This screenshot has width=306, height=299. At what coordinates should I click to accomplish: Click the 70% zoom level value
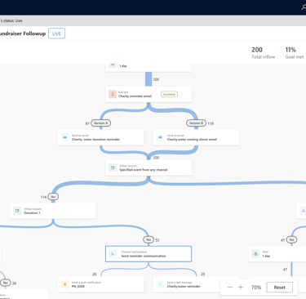(256, 288)
